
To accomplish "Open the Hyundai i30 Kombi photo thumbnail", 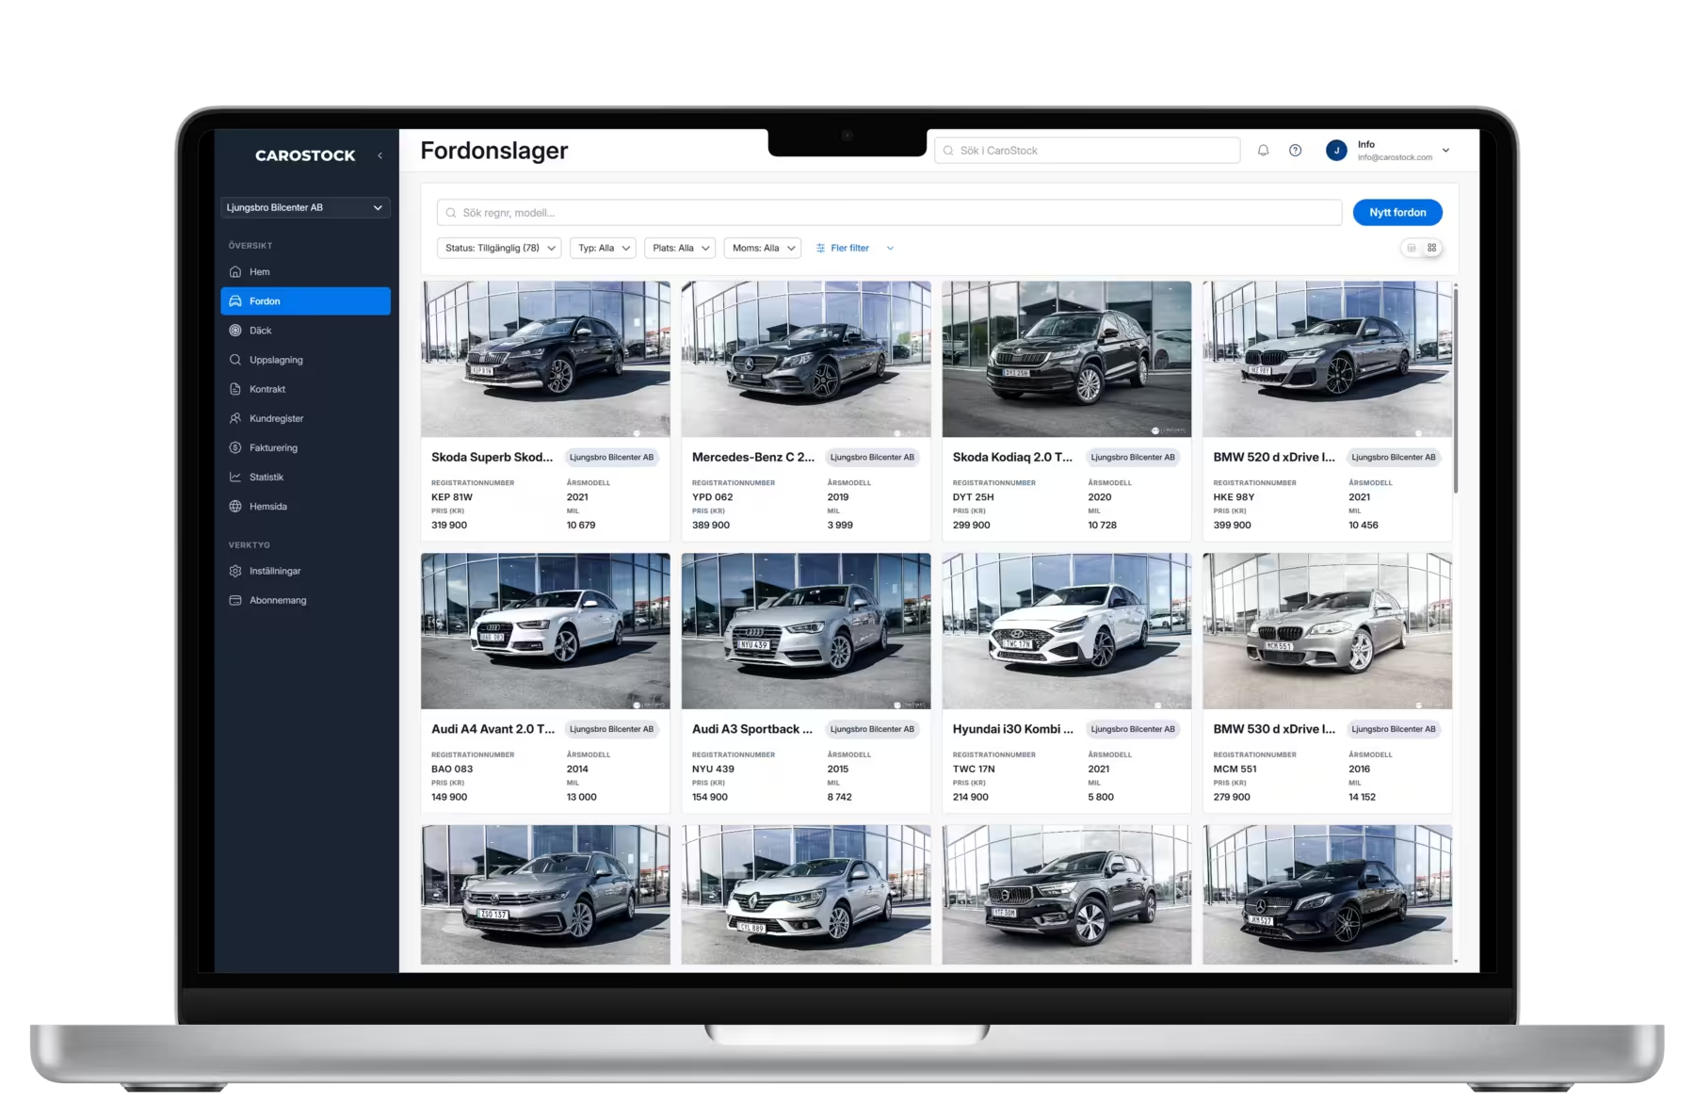I will [1066, 631].
